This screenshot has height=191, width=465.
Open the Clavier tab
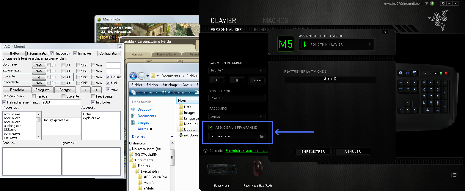(x=223, y=20)
